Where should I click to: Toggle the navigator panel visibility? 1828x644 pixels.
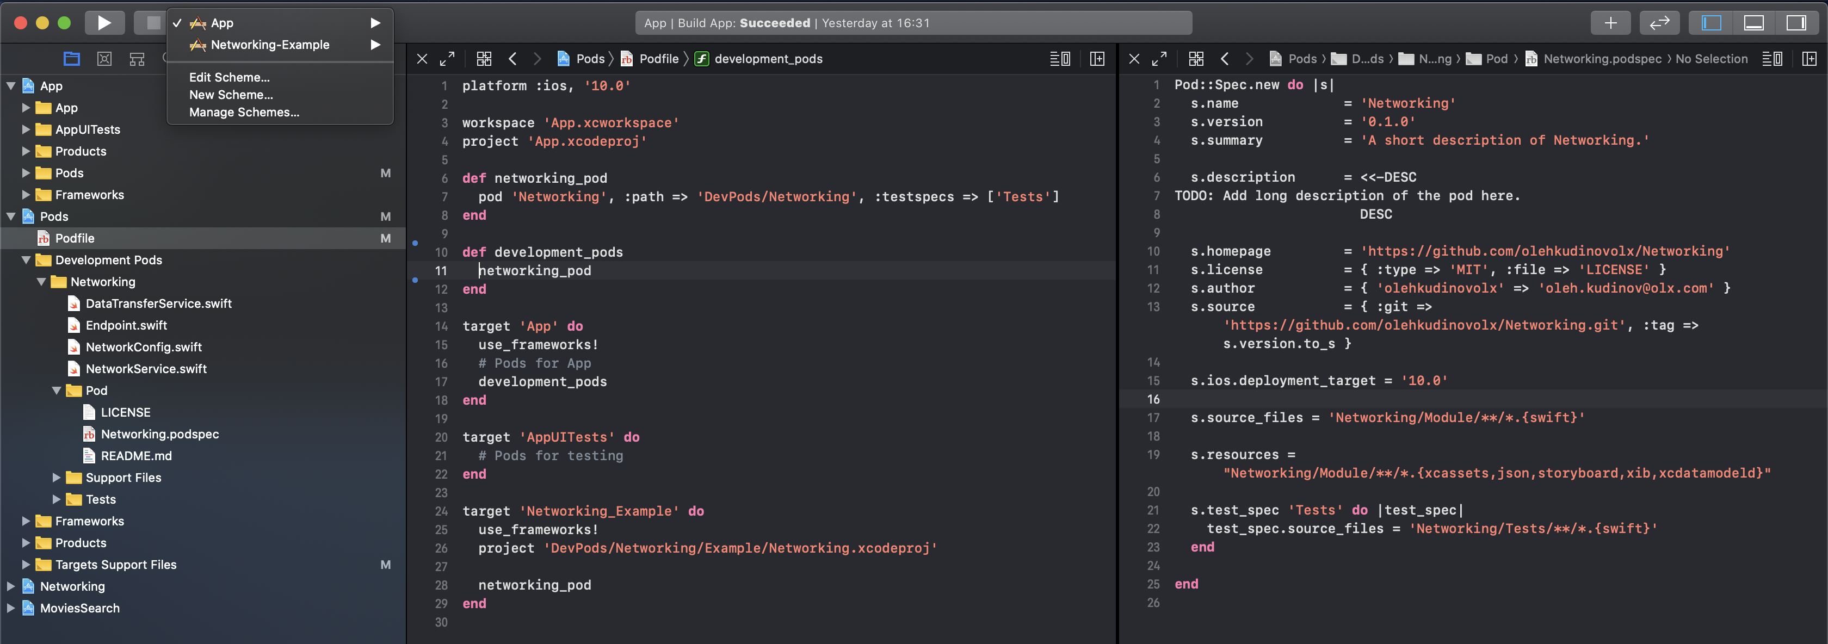1711,23
